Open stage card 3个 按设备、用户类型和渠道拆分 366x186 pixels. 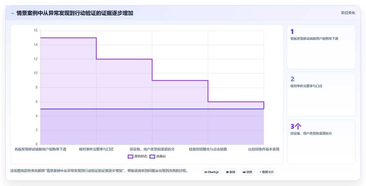321,141
